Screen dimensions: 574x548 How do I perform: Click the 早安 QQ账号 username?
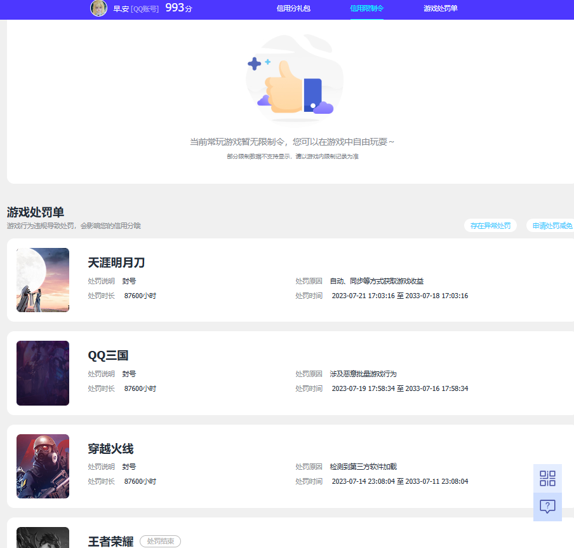coord(133,10)
